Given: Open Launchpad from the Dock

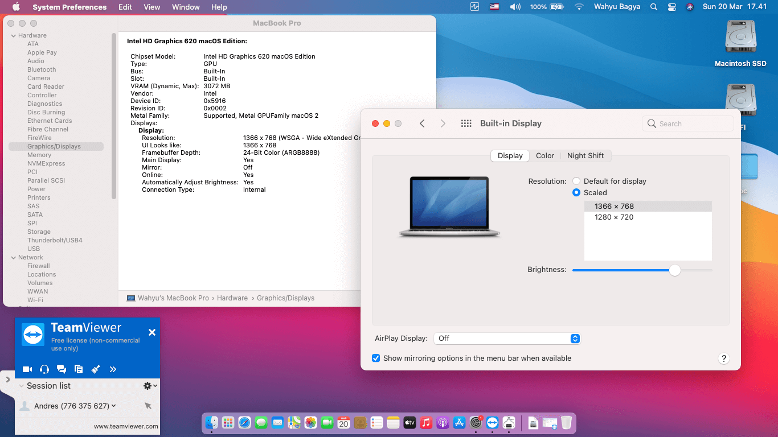Looking at the screenshot, I should [x=228, y=422].
